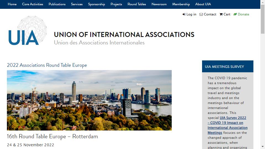Screen dimensions: 265x149
Task: Click Union des Associations Internationales subtitle
Action: pos(99,42)
